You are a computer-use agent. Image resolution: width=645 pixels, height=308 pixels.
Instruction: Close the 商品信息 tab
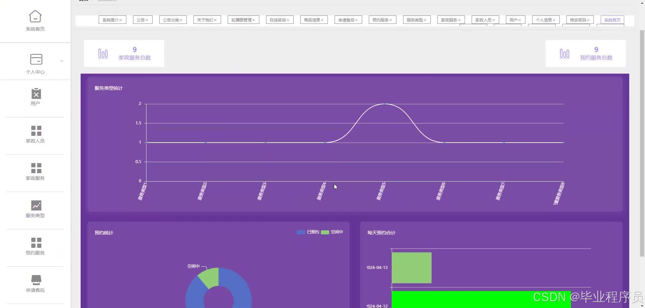coord(322,20)
